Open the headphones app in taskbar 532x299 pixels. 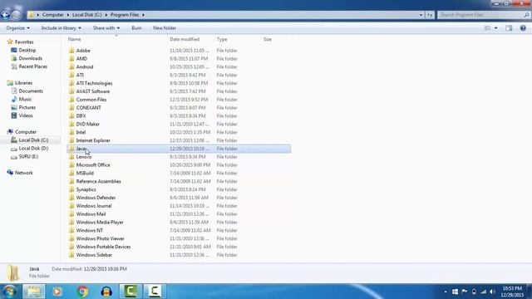pos(106,292)
